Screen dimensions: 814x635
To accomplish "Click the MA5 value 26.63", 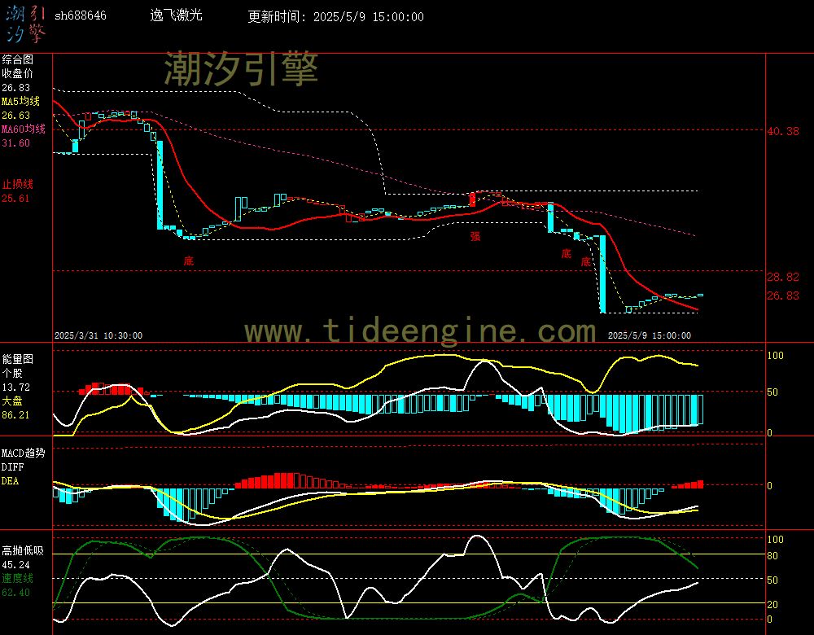I will coord(16,116).
